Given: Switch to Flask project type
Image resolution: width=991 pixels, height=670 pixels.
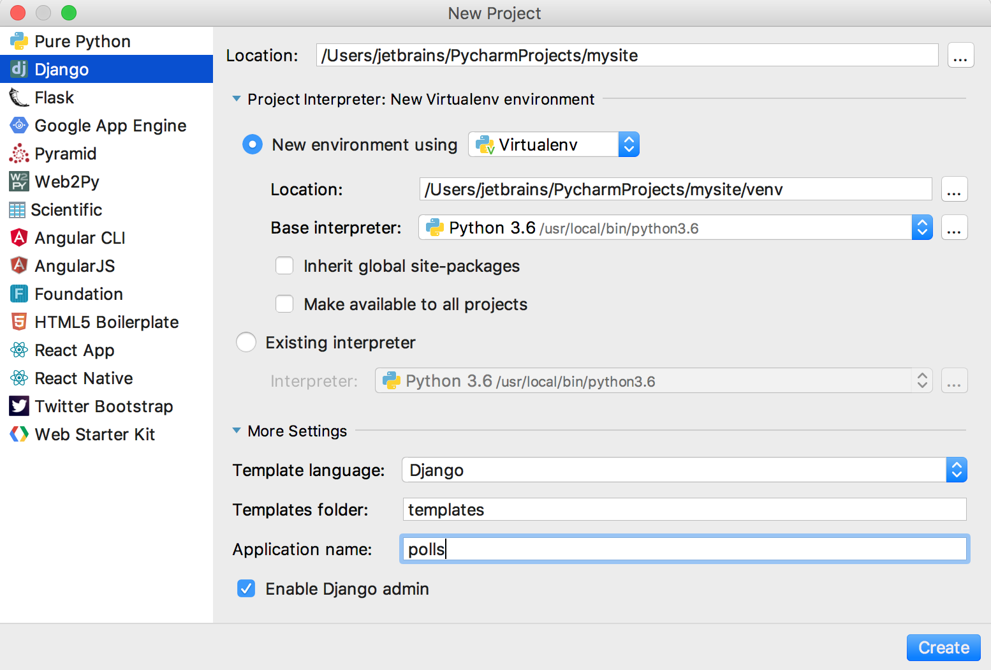Looking at the screenshot, I should coord(106,98).
